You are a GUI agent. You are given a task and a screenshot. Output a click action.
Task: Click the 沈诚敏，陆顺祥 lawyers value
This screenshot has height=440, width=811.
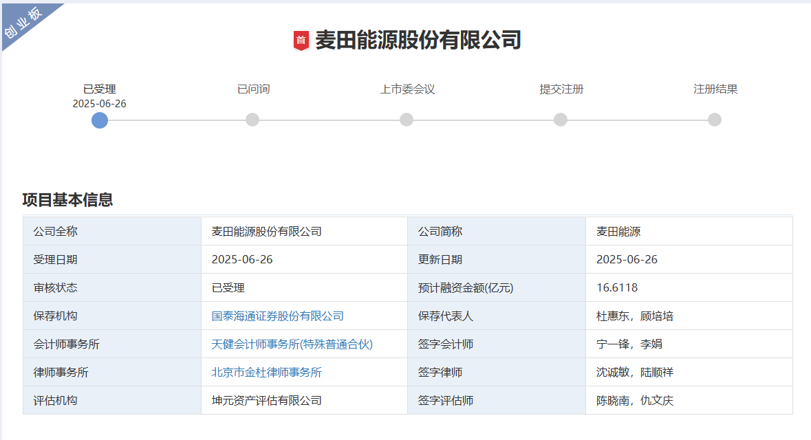(x=635, y=372)
